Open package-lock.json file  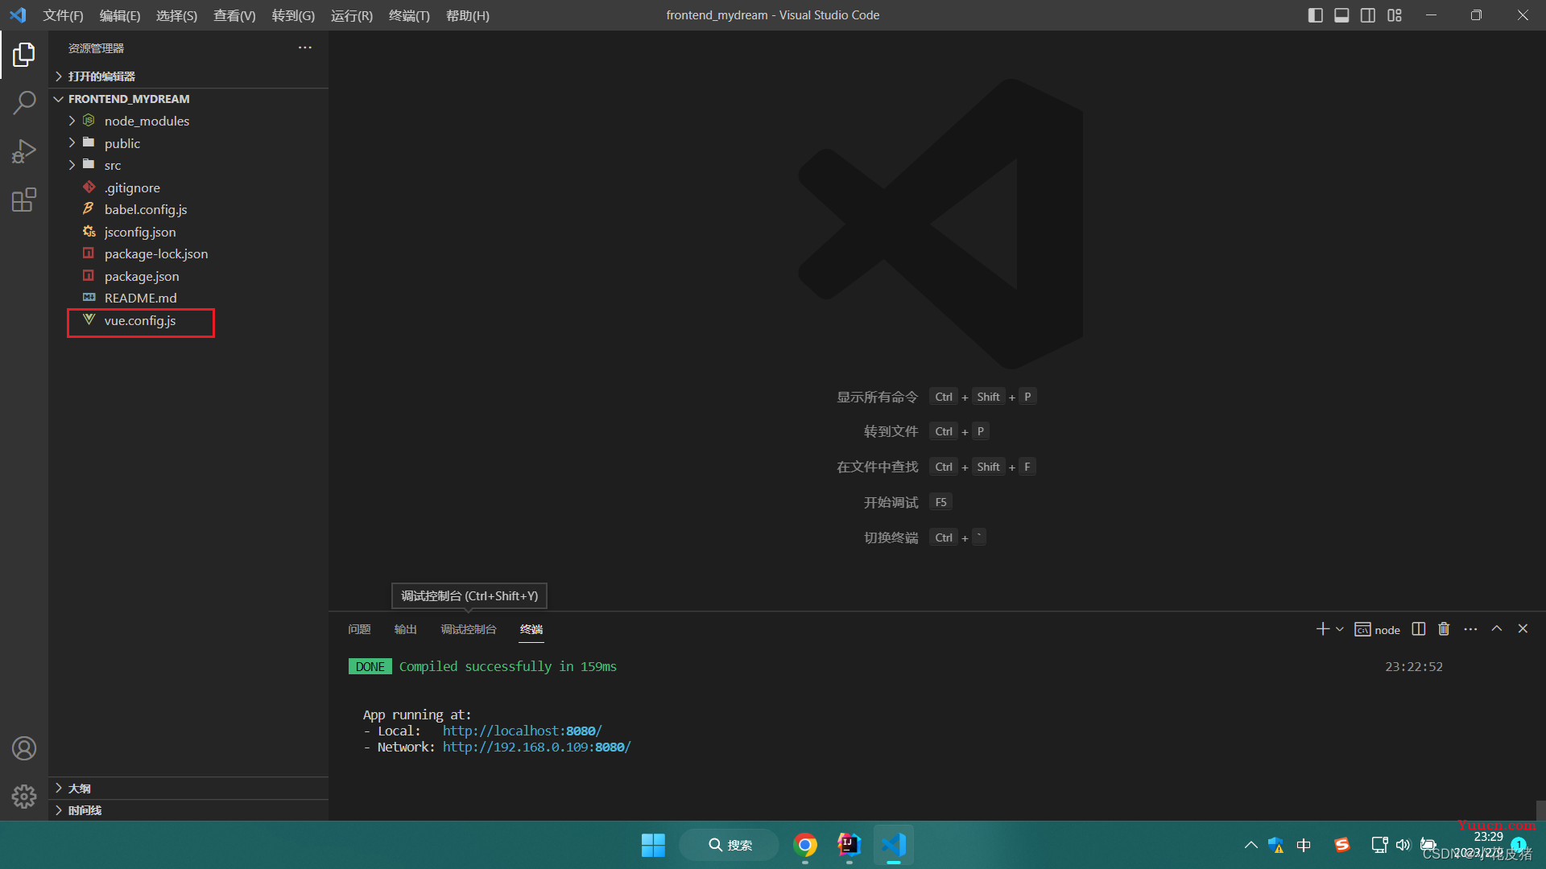(x=188, y=253)
